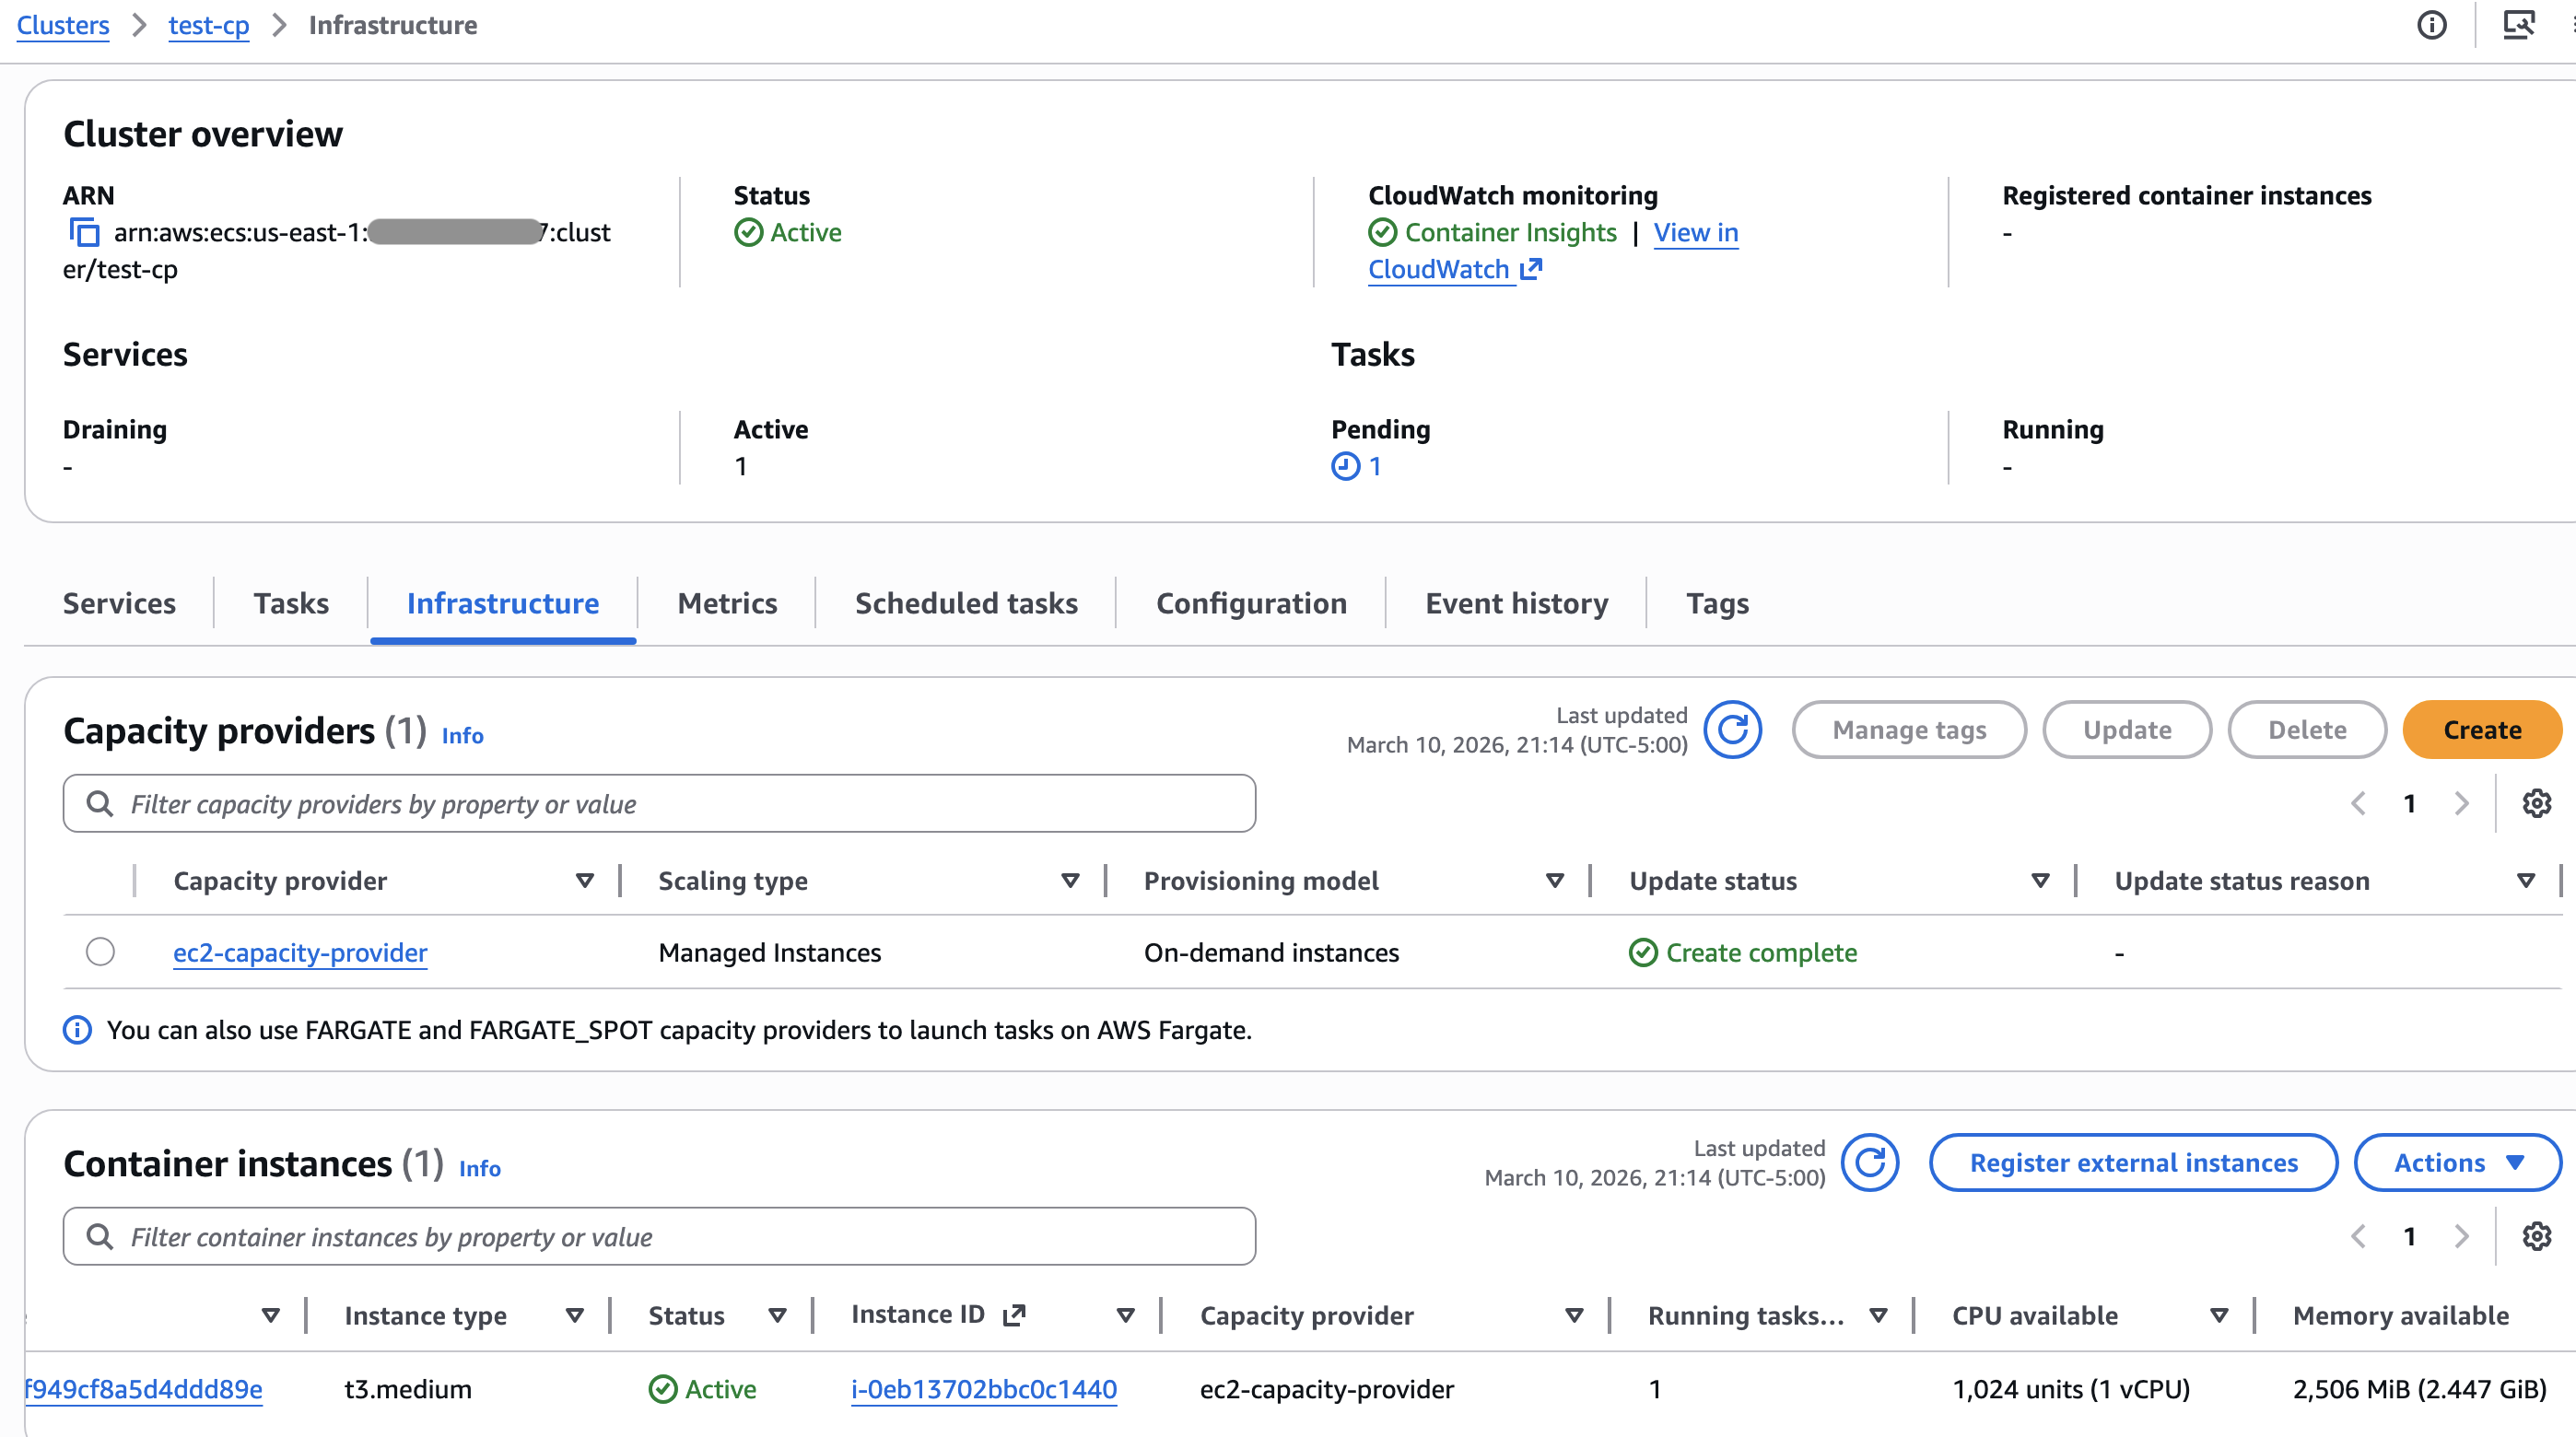Select ec2-capacity-provider radio button
Screen dimensions: 2576x1437
point(100,952)
